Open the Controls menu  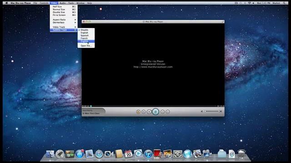44,3
